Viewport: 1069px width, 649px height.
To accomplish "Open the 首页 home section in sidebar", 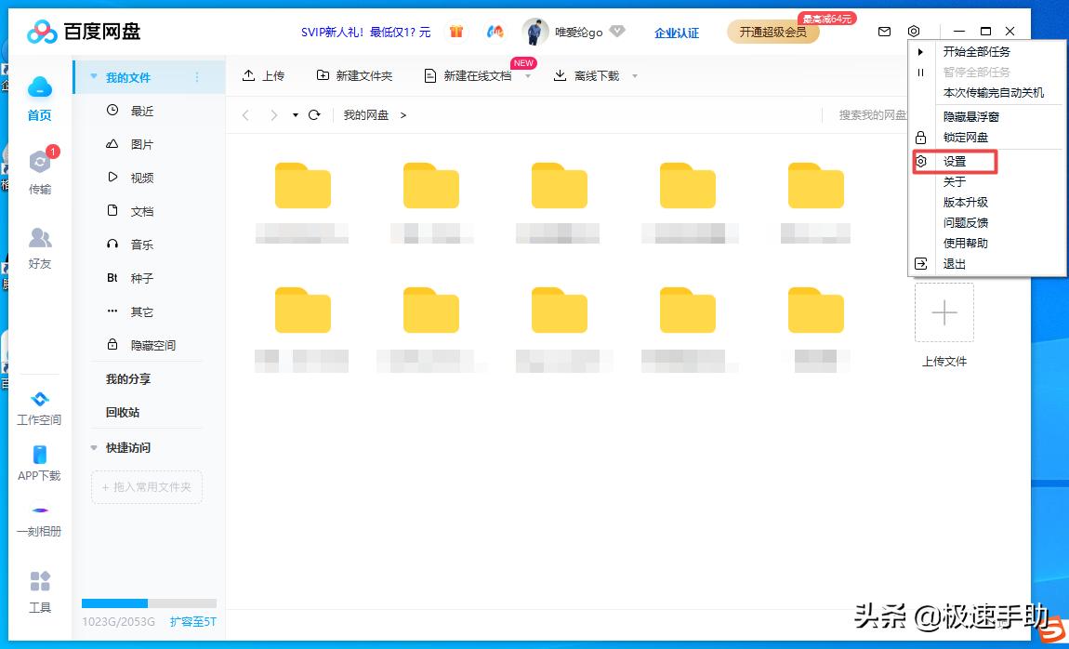I will click(40, 99).
